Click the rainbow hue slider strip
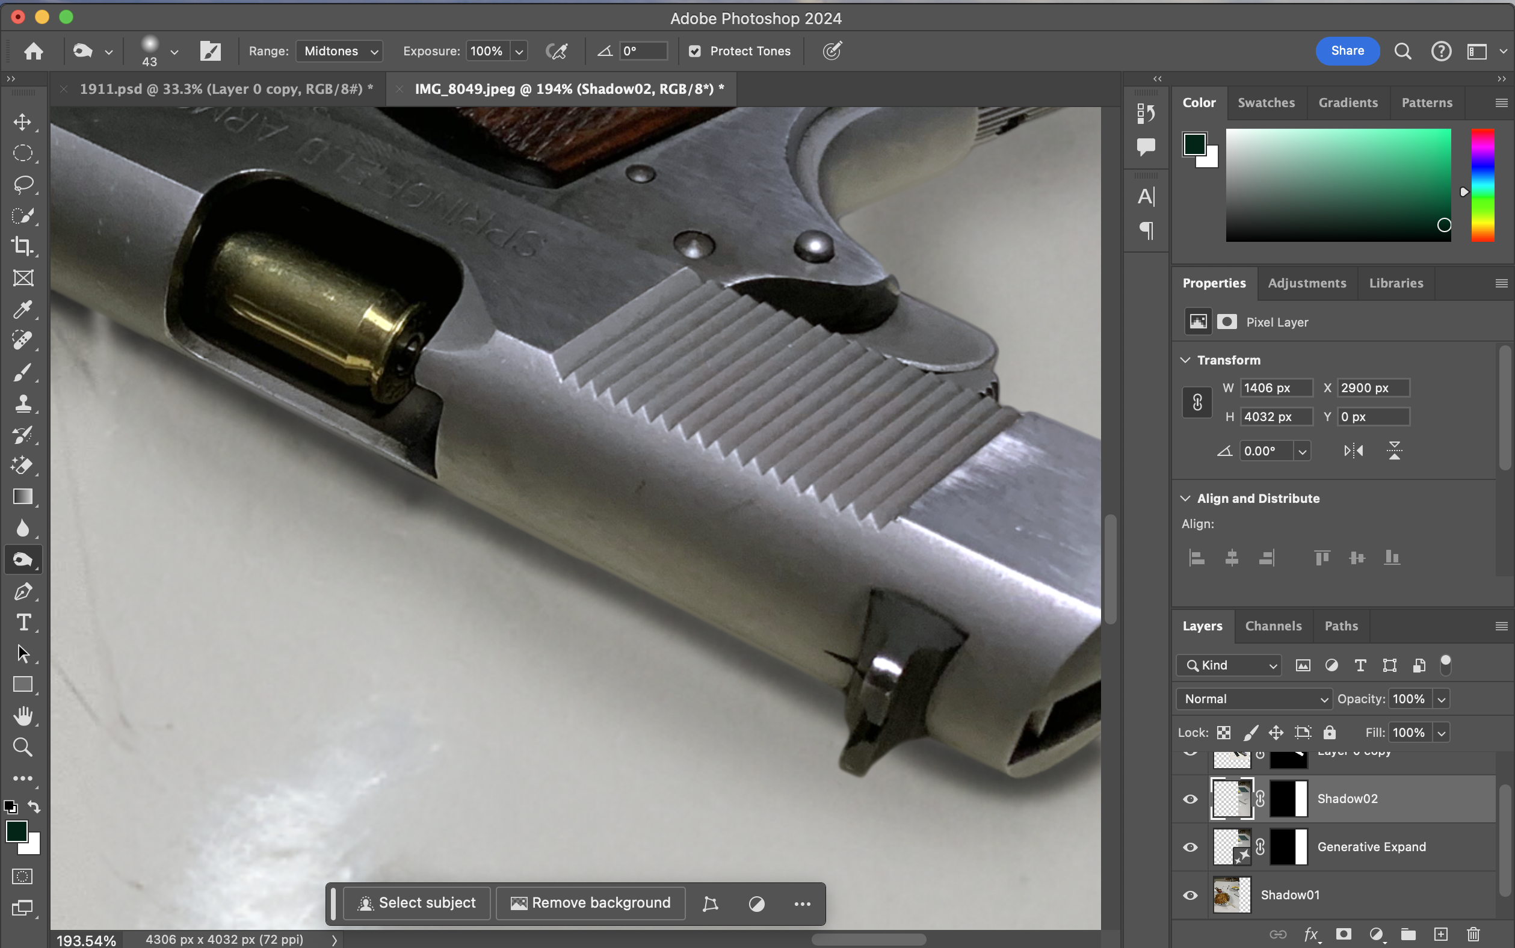Viewport: 1515px width, 948px height. (1483, 185)
